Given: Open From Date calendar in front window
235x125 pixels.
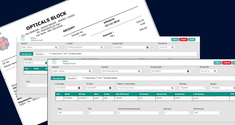Looking at the screenshot, I should click(79, 88).
